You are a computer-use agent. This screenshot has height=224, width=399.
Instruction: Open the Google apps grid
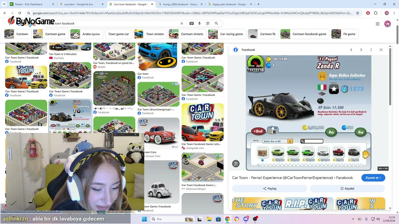[x=377, y=24]
